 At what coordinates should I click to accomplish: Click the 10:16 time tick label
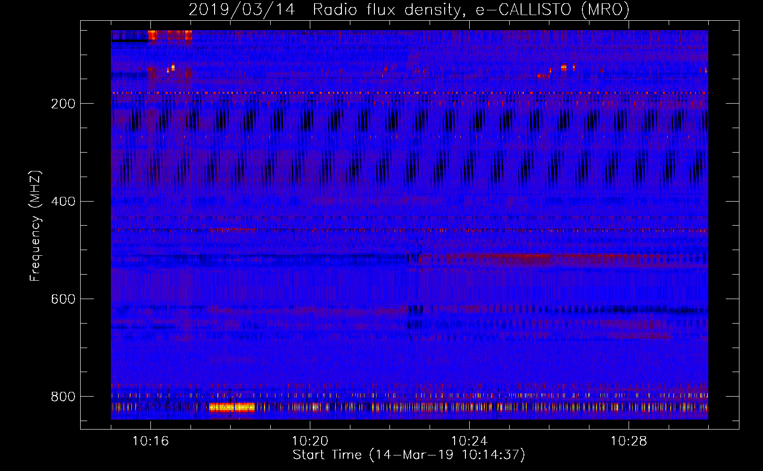(150, 441)
